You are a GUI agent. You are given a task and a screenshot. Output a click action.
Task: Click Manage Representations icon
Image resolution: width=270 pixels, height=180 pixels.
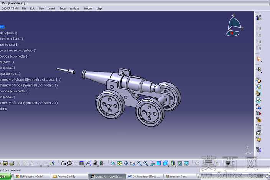tap(258, 133)
